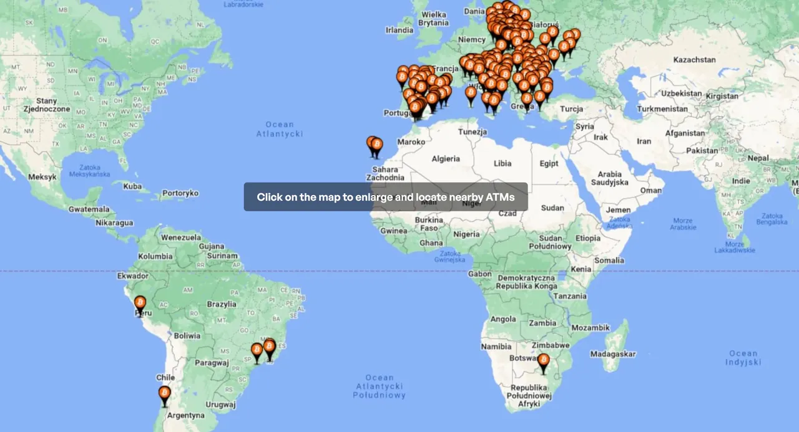799x432 pixels.
Task: Select the Bitcoin ATM pin in Peru
Action: 140,305
